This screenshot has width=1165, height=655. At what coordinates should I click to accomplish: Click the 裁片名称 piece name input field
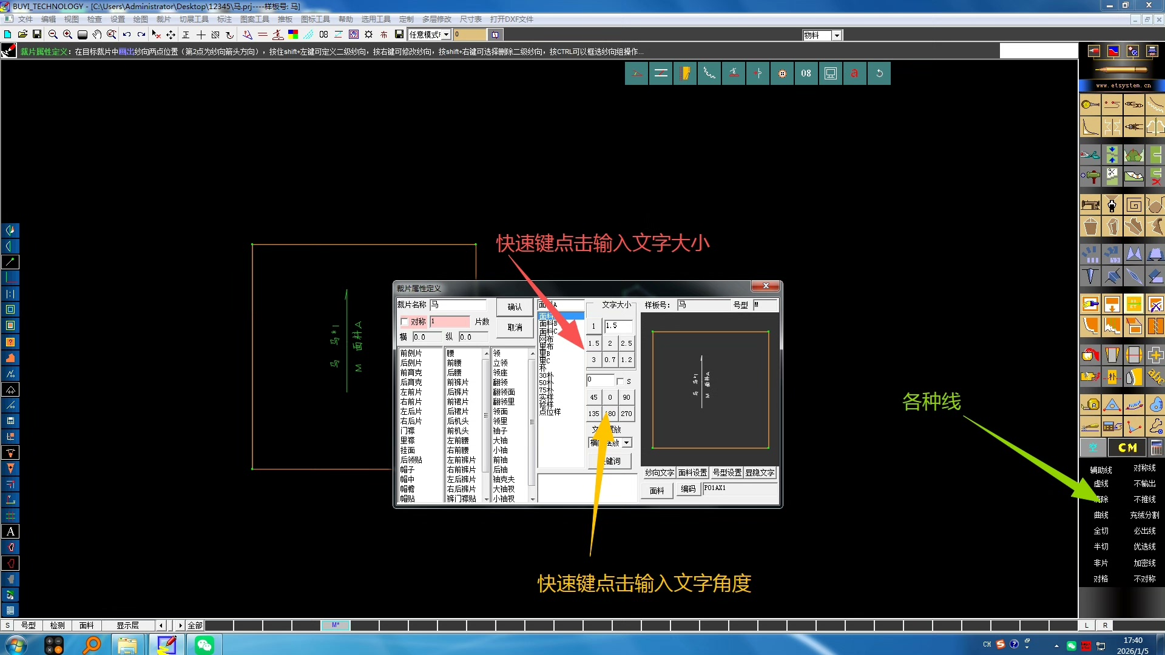click(458, 304)
